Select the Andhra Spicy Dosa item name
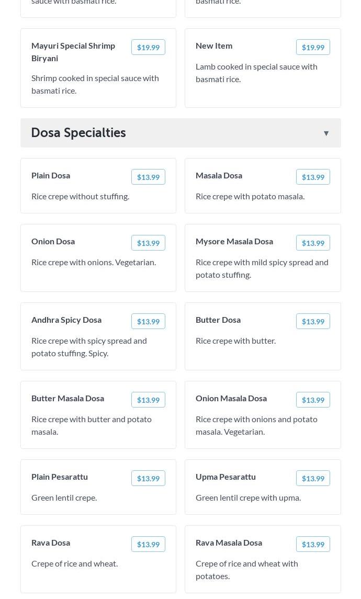Image resolution: width=361 pixels, height=599 pixels. (x=66, y=320)
